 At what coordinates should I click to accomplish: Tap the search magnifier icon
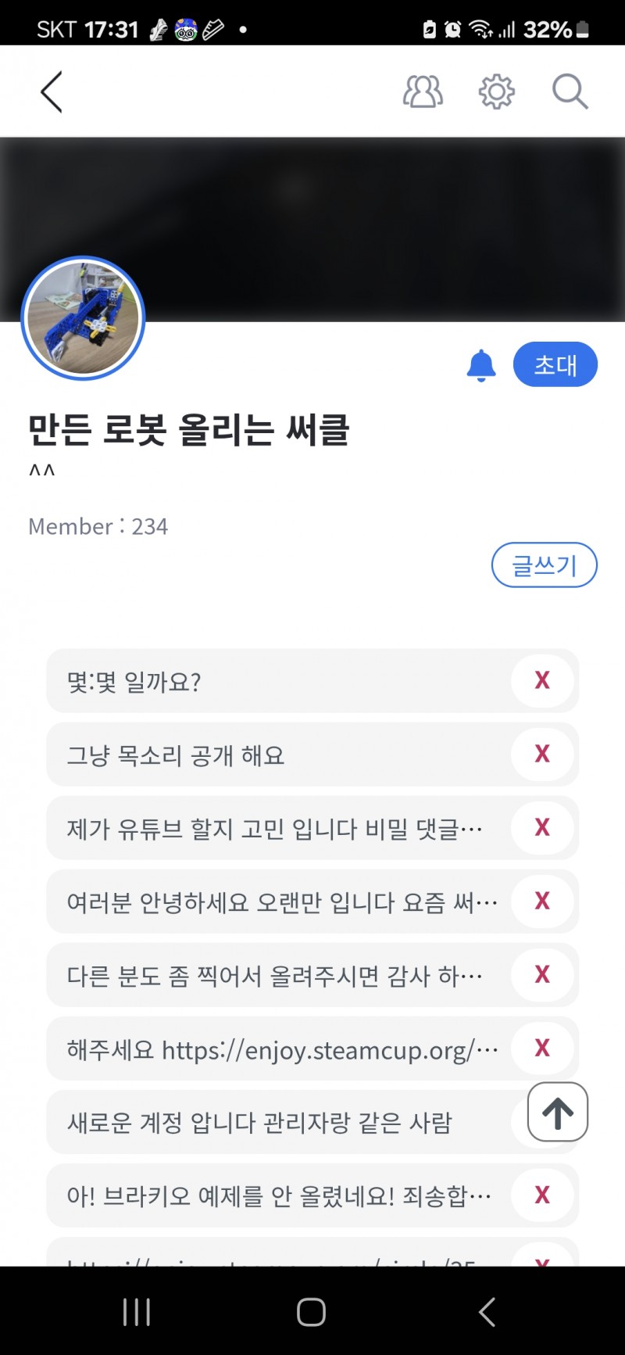pos(570,92)
